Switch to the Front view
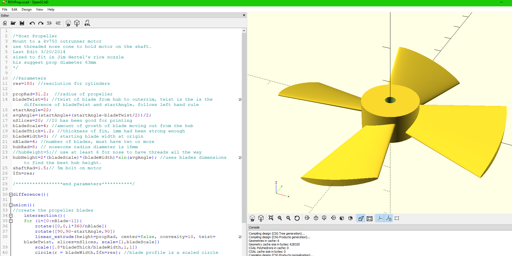The image size is (512, 256). 342,218
